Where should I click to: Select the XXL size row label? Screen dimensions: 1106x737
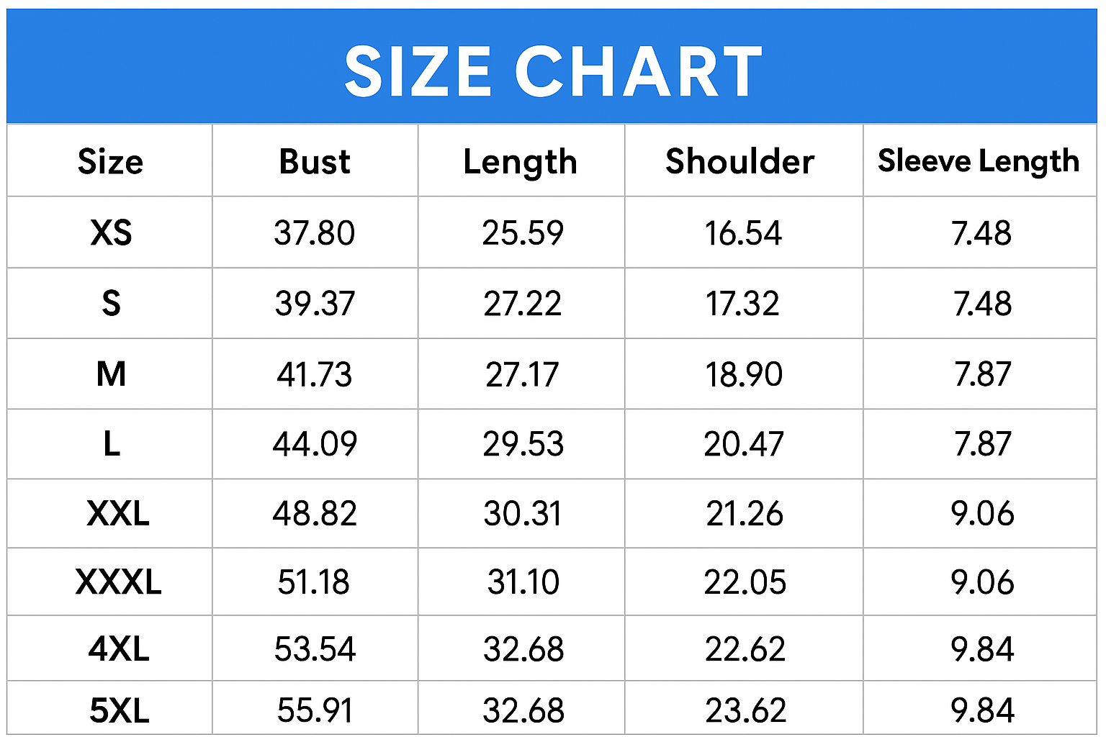(118, 513)
